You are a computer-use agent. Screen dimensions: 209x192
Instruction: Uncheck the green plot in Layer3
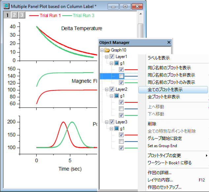(x=121, y=148)
